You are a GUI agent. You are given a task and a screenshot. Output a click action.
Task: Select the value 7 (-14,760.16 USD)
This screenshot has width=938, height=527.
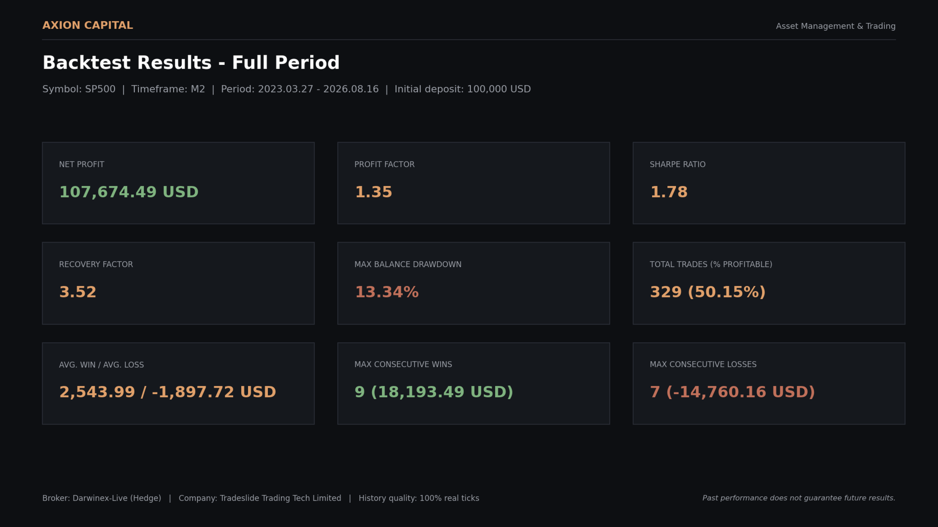pos(732,392)
